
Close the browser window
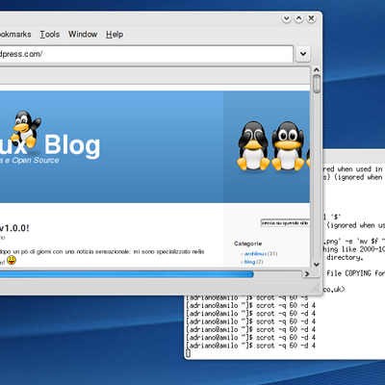click(x=311, y=18)
